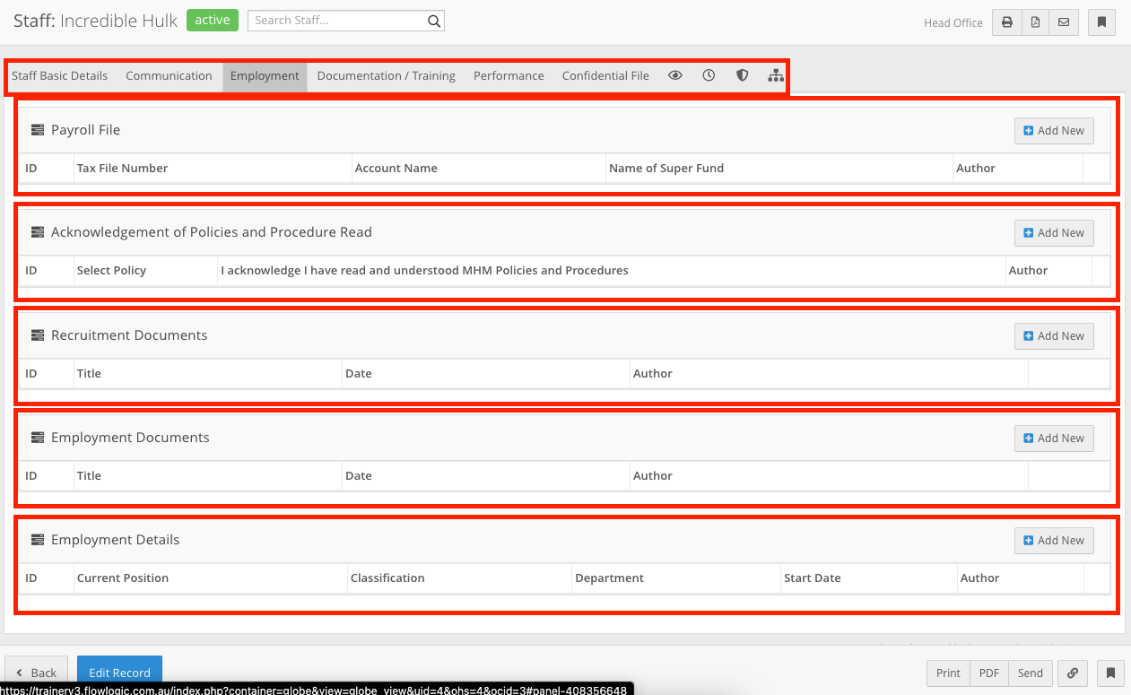Click Classification column header
Viewport: 1131px width, 695px height.
[387, 578]
